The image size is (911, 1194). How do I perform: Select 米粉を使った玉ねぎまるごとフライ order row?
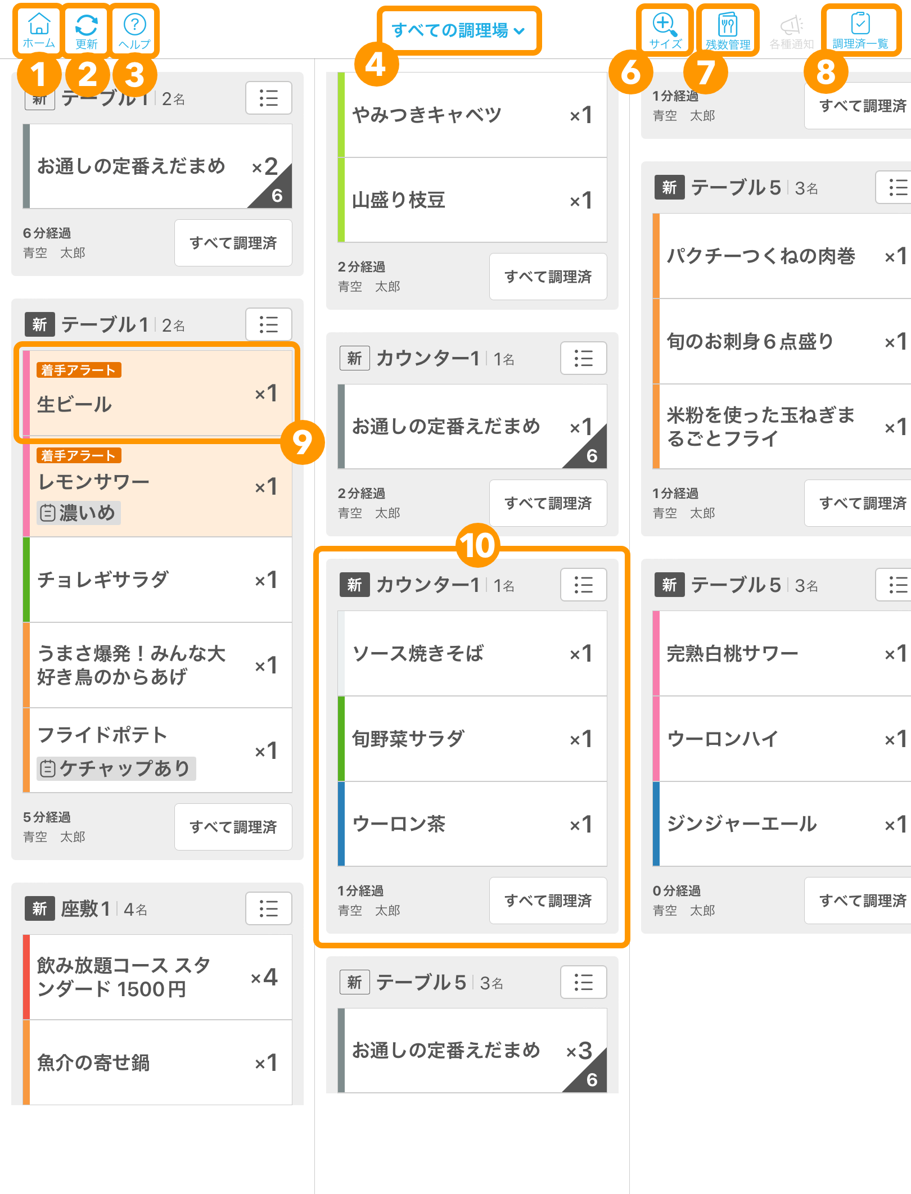pyautogui.click(x=782, y=427)
